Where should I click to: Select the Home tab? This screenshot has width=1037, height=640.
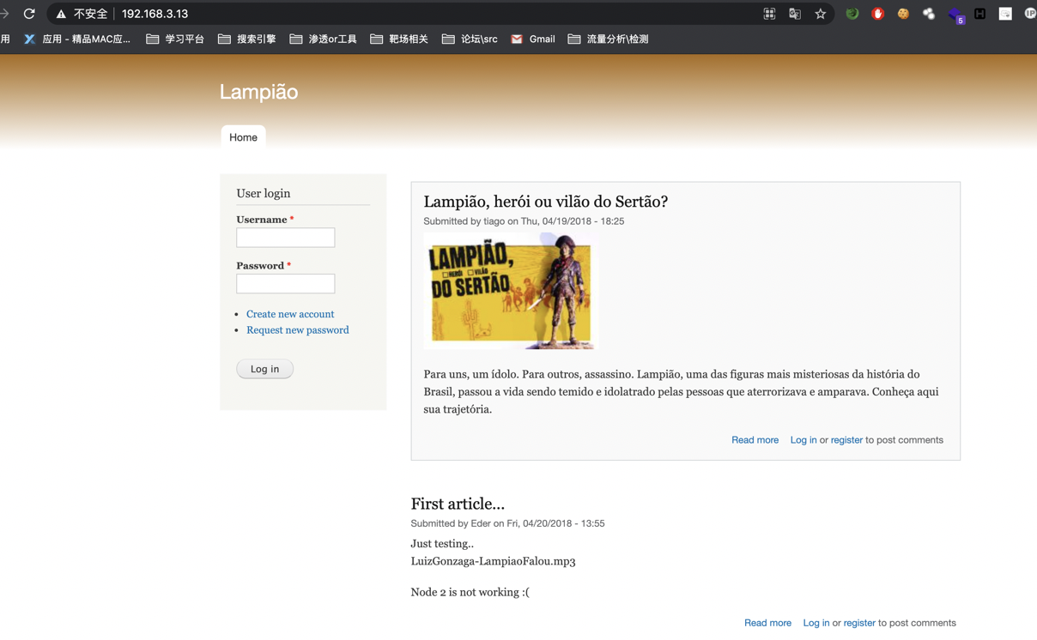pos(243,137)
